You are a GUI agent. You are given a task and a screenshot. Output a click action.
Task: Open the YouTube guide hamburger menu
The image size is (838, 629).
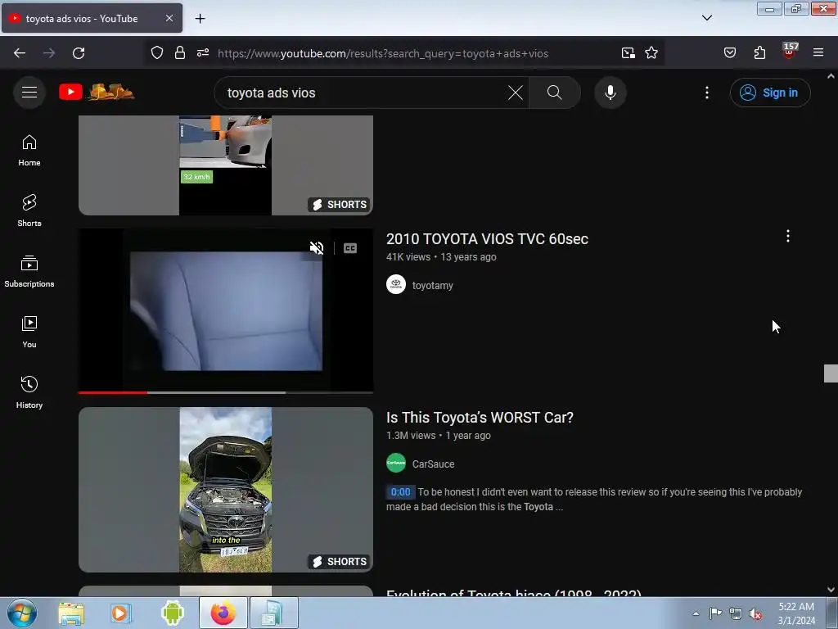coord(29,93)
